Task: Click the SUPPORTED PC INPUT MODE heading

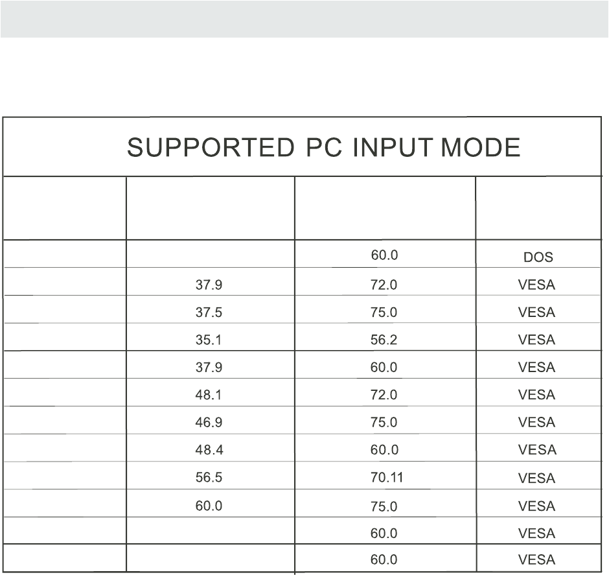Action: [x=323, y=148]
